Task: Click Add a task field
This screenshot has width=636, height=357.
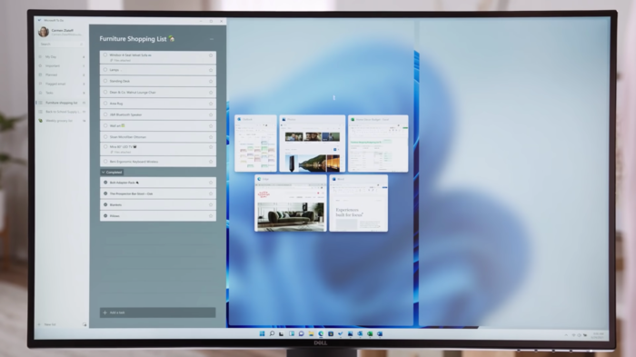Action: pos(158,312)
